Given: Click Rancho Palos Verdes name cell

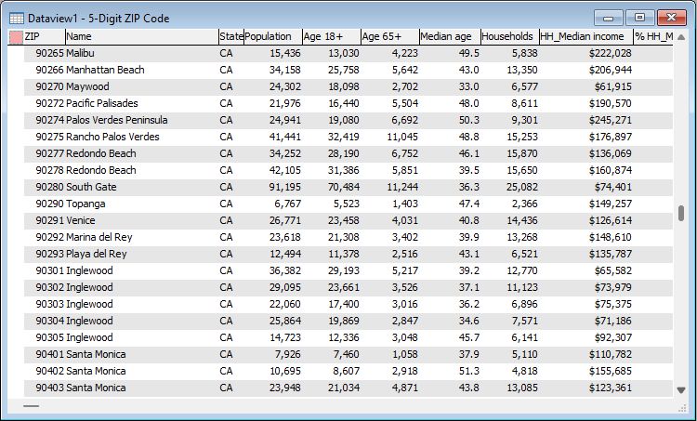Looking at the screenshot, I should click(x=112, y=137).
